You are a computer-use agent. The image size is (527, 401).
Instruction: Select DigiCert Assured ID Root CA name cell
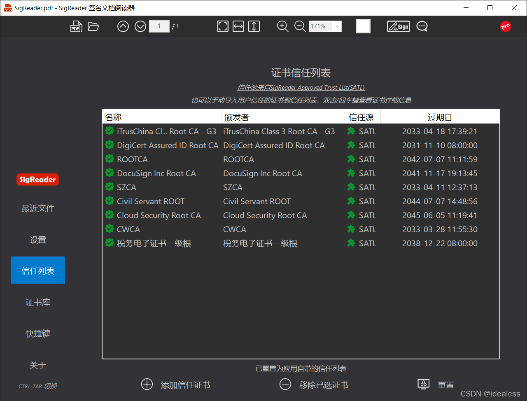(x=168, y=145)
